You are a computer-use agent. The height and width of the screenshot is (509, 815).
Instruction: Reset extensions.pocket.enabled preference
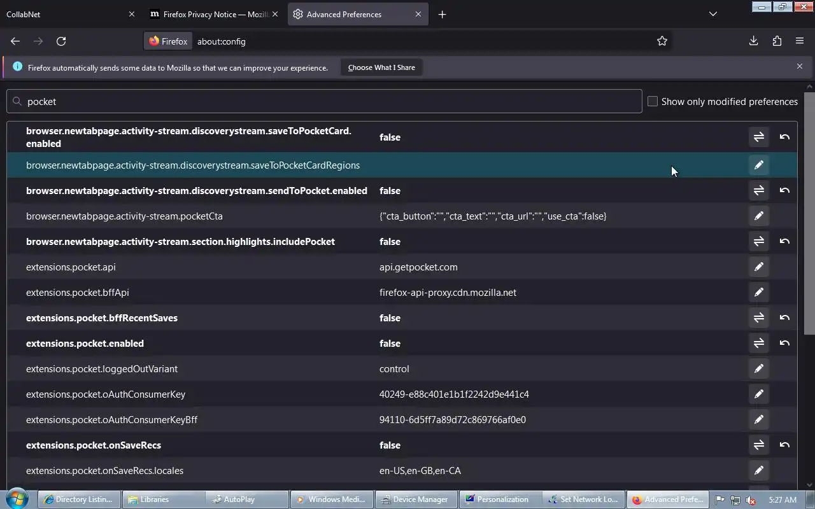click(x=784, y=344)
